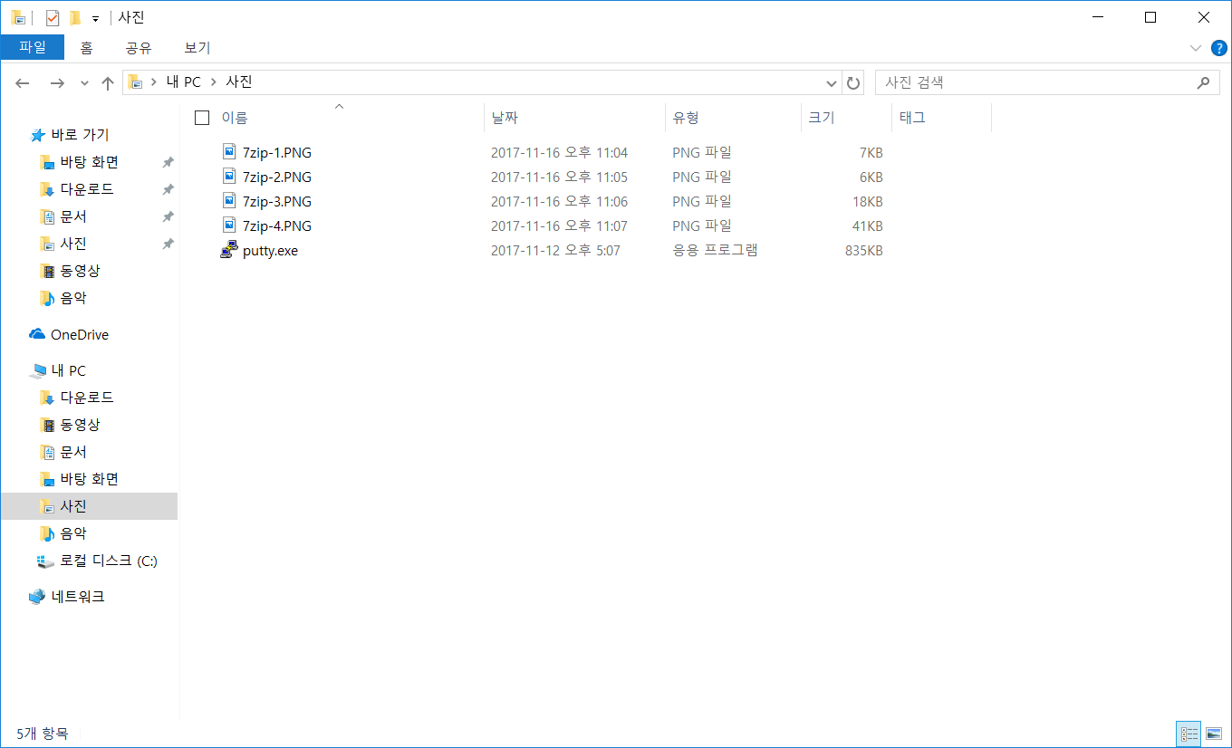Open the address bar history dropdown

point(832,82)
